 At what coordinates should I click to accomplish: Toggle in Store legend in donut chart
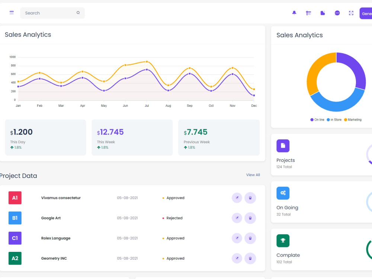334,120
